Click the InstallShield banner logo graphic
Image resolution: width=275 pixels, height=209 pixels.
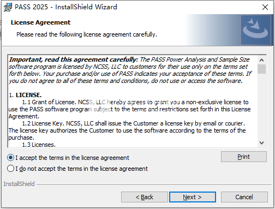coord(255,30)
